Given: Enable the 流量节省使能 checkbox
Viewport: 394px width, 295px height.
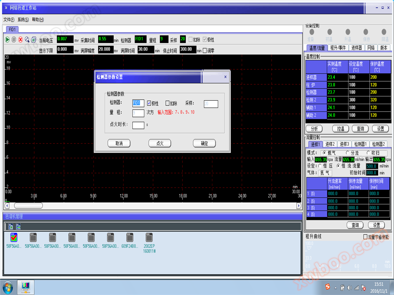Looking at the screenshot, I should 366,237.
